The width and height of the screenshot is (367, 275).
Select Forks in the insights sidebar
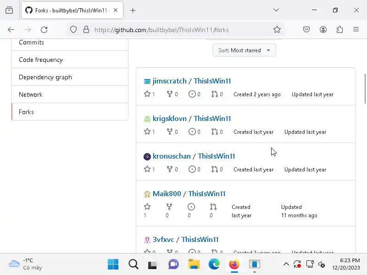70,112
